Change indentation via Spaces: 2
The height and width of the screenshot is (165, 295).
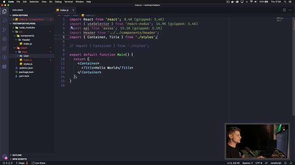[248, 163]
